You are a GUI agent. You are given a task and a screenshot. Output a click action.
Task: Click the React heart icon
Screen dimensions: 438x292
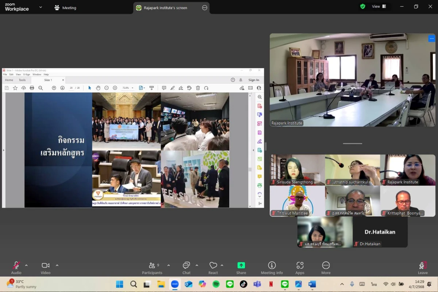pyautogui.click(x=213, y=268)
